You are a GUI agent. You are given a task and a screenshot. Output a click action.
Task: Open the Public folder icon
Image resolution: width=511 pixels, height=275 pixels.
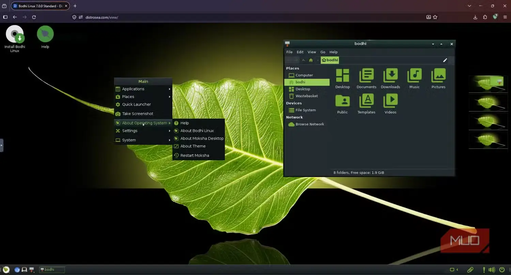point(342,101)
